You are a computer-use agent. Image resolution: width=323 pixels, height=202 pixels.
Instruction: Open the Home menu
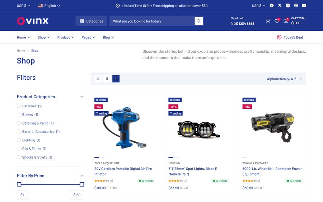pos(23,37)
